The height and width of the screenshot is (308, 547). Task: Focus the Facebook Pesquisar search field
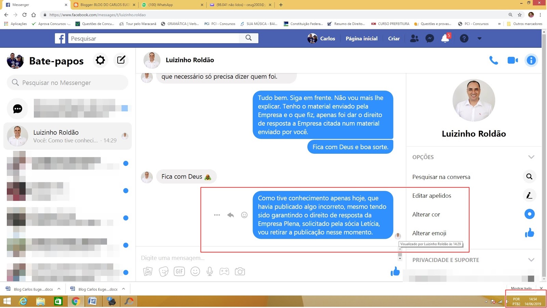tap(154, 38)
